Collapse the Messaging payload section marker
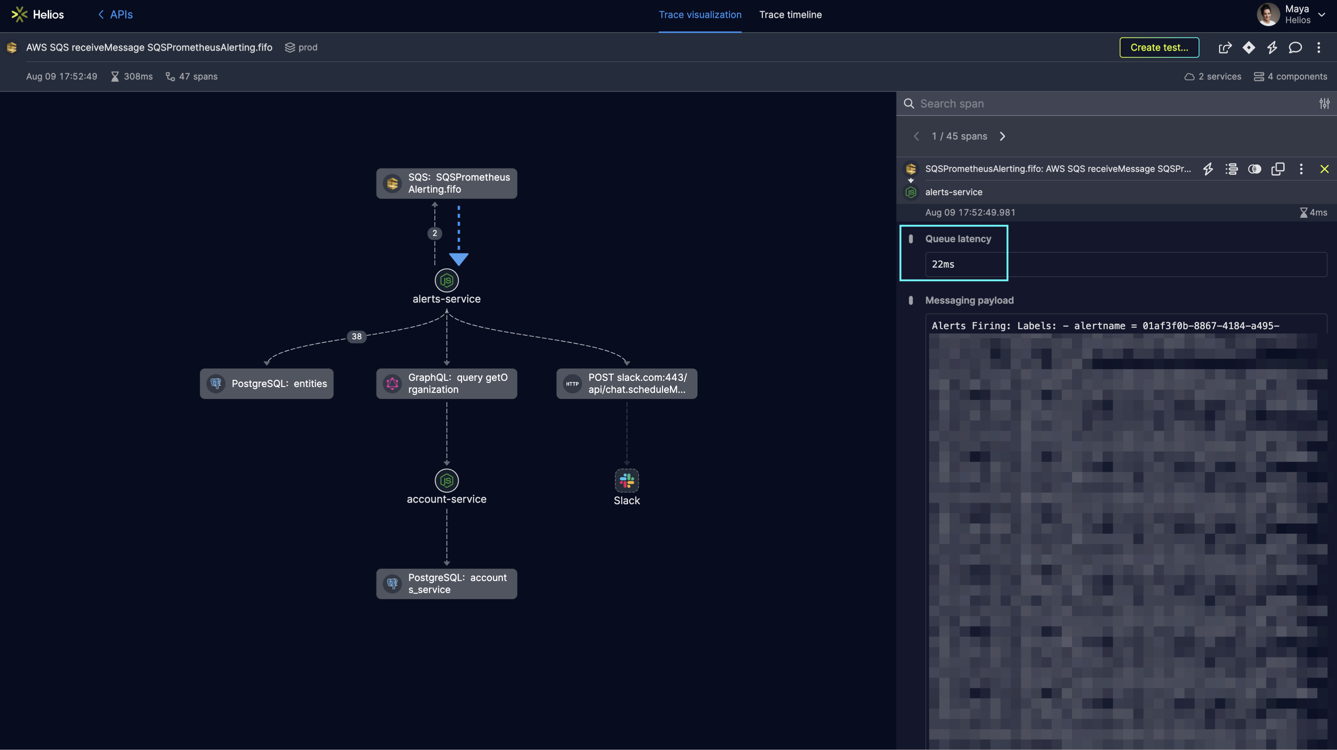The height and width of the screenshot is (750, 1337). [911, 300]
